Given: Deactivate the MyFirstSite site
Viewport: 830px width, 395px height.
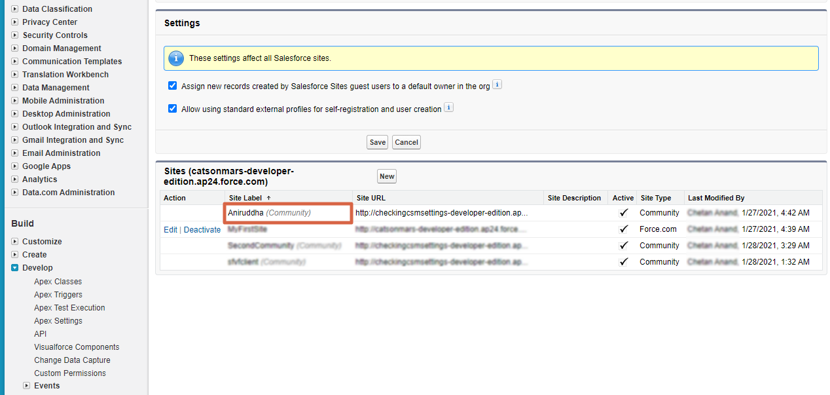Looking at the screenshot, I should pos(202,230).
